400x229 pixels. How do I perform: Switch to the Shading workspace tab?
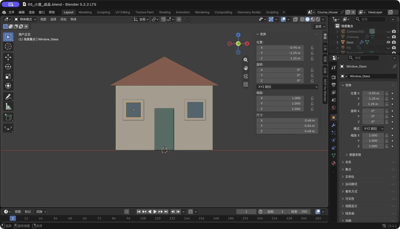click(x=165, y=12)
